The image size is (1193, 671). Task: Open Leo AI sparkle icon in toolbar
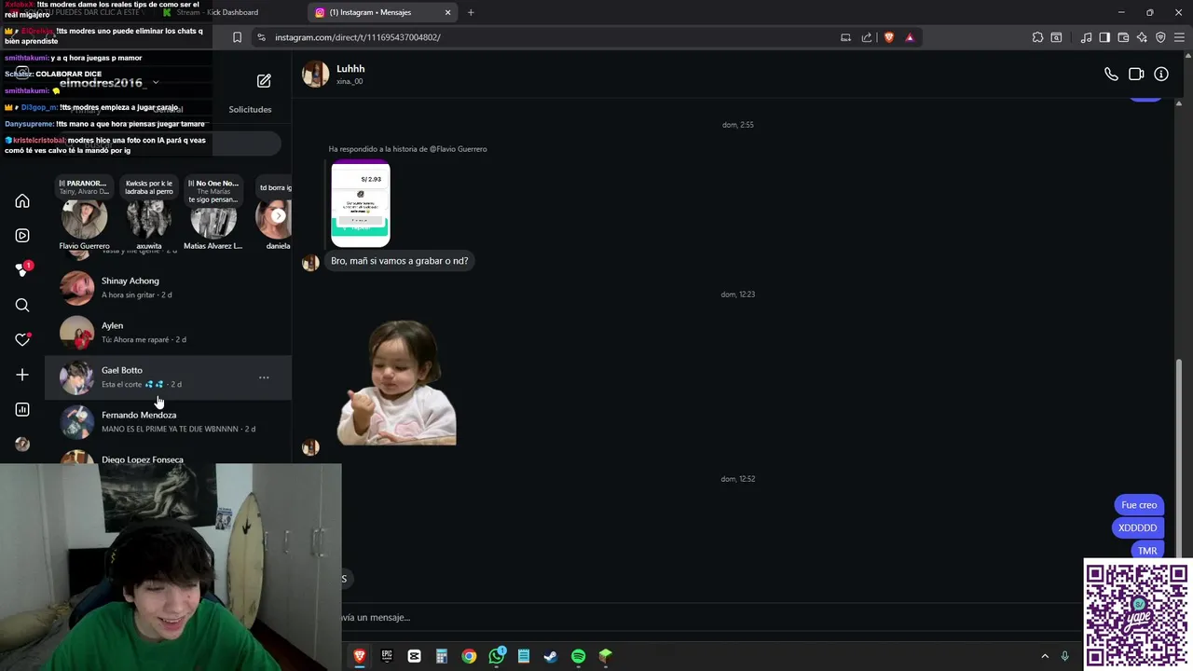click(x=1142, y=37)
